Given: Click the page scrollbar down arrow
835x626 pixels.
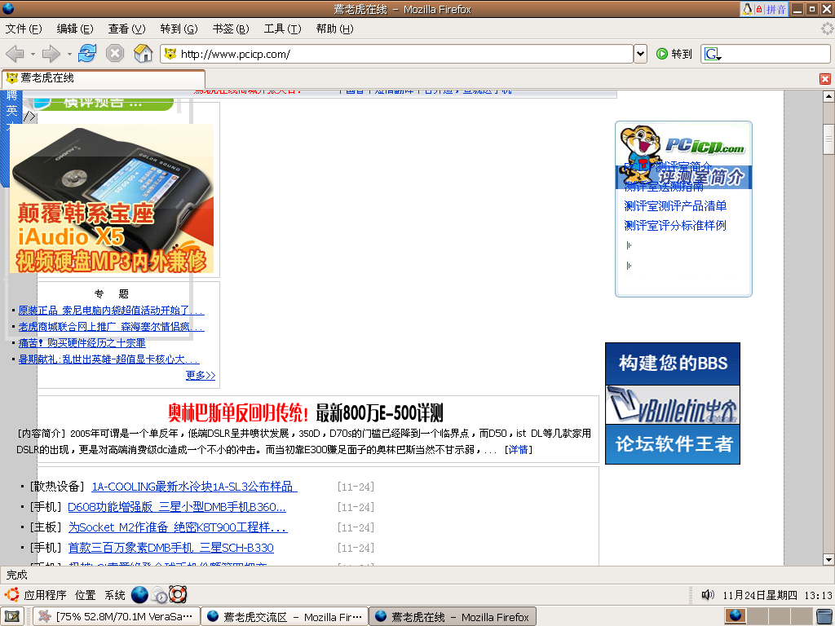Looking at the screenshot, I should [x=828, y=559].
